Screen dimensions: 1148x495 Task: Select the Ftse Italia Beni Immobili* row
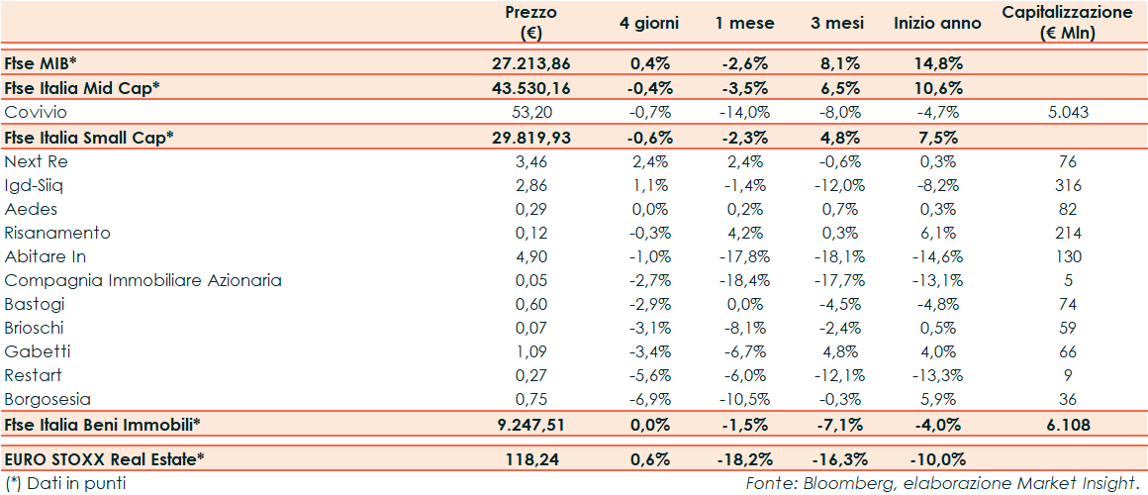[103, 425]
